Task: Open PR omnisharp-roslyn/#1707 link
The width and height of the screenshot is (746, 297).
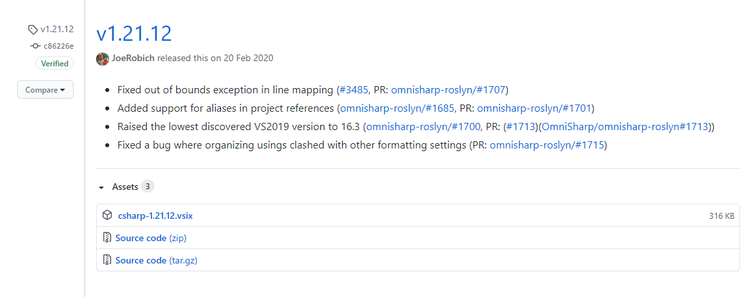Action: pos(449,90)
